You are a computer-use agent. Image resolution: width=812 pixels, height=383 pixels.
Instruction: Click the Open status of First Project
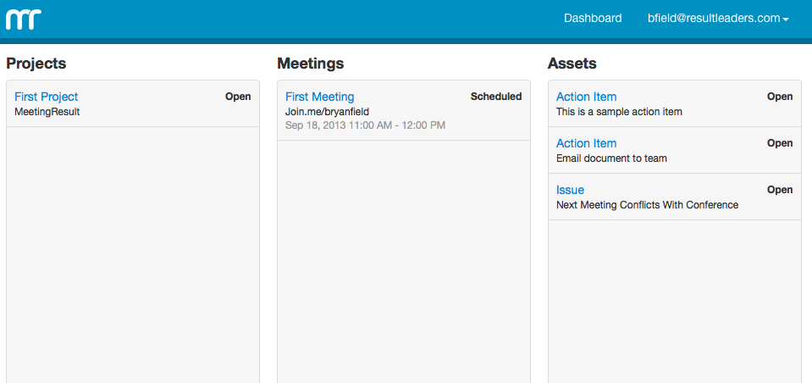click(238, 97)
